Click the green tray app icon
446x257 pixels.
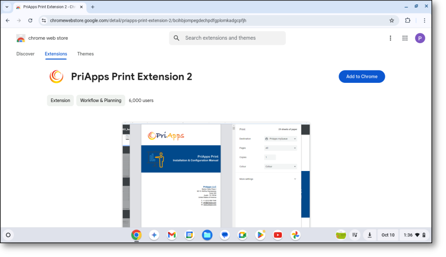tap(341, 235)
